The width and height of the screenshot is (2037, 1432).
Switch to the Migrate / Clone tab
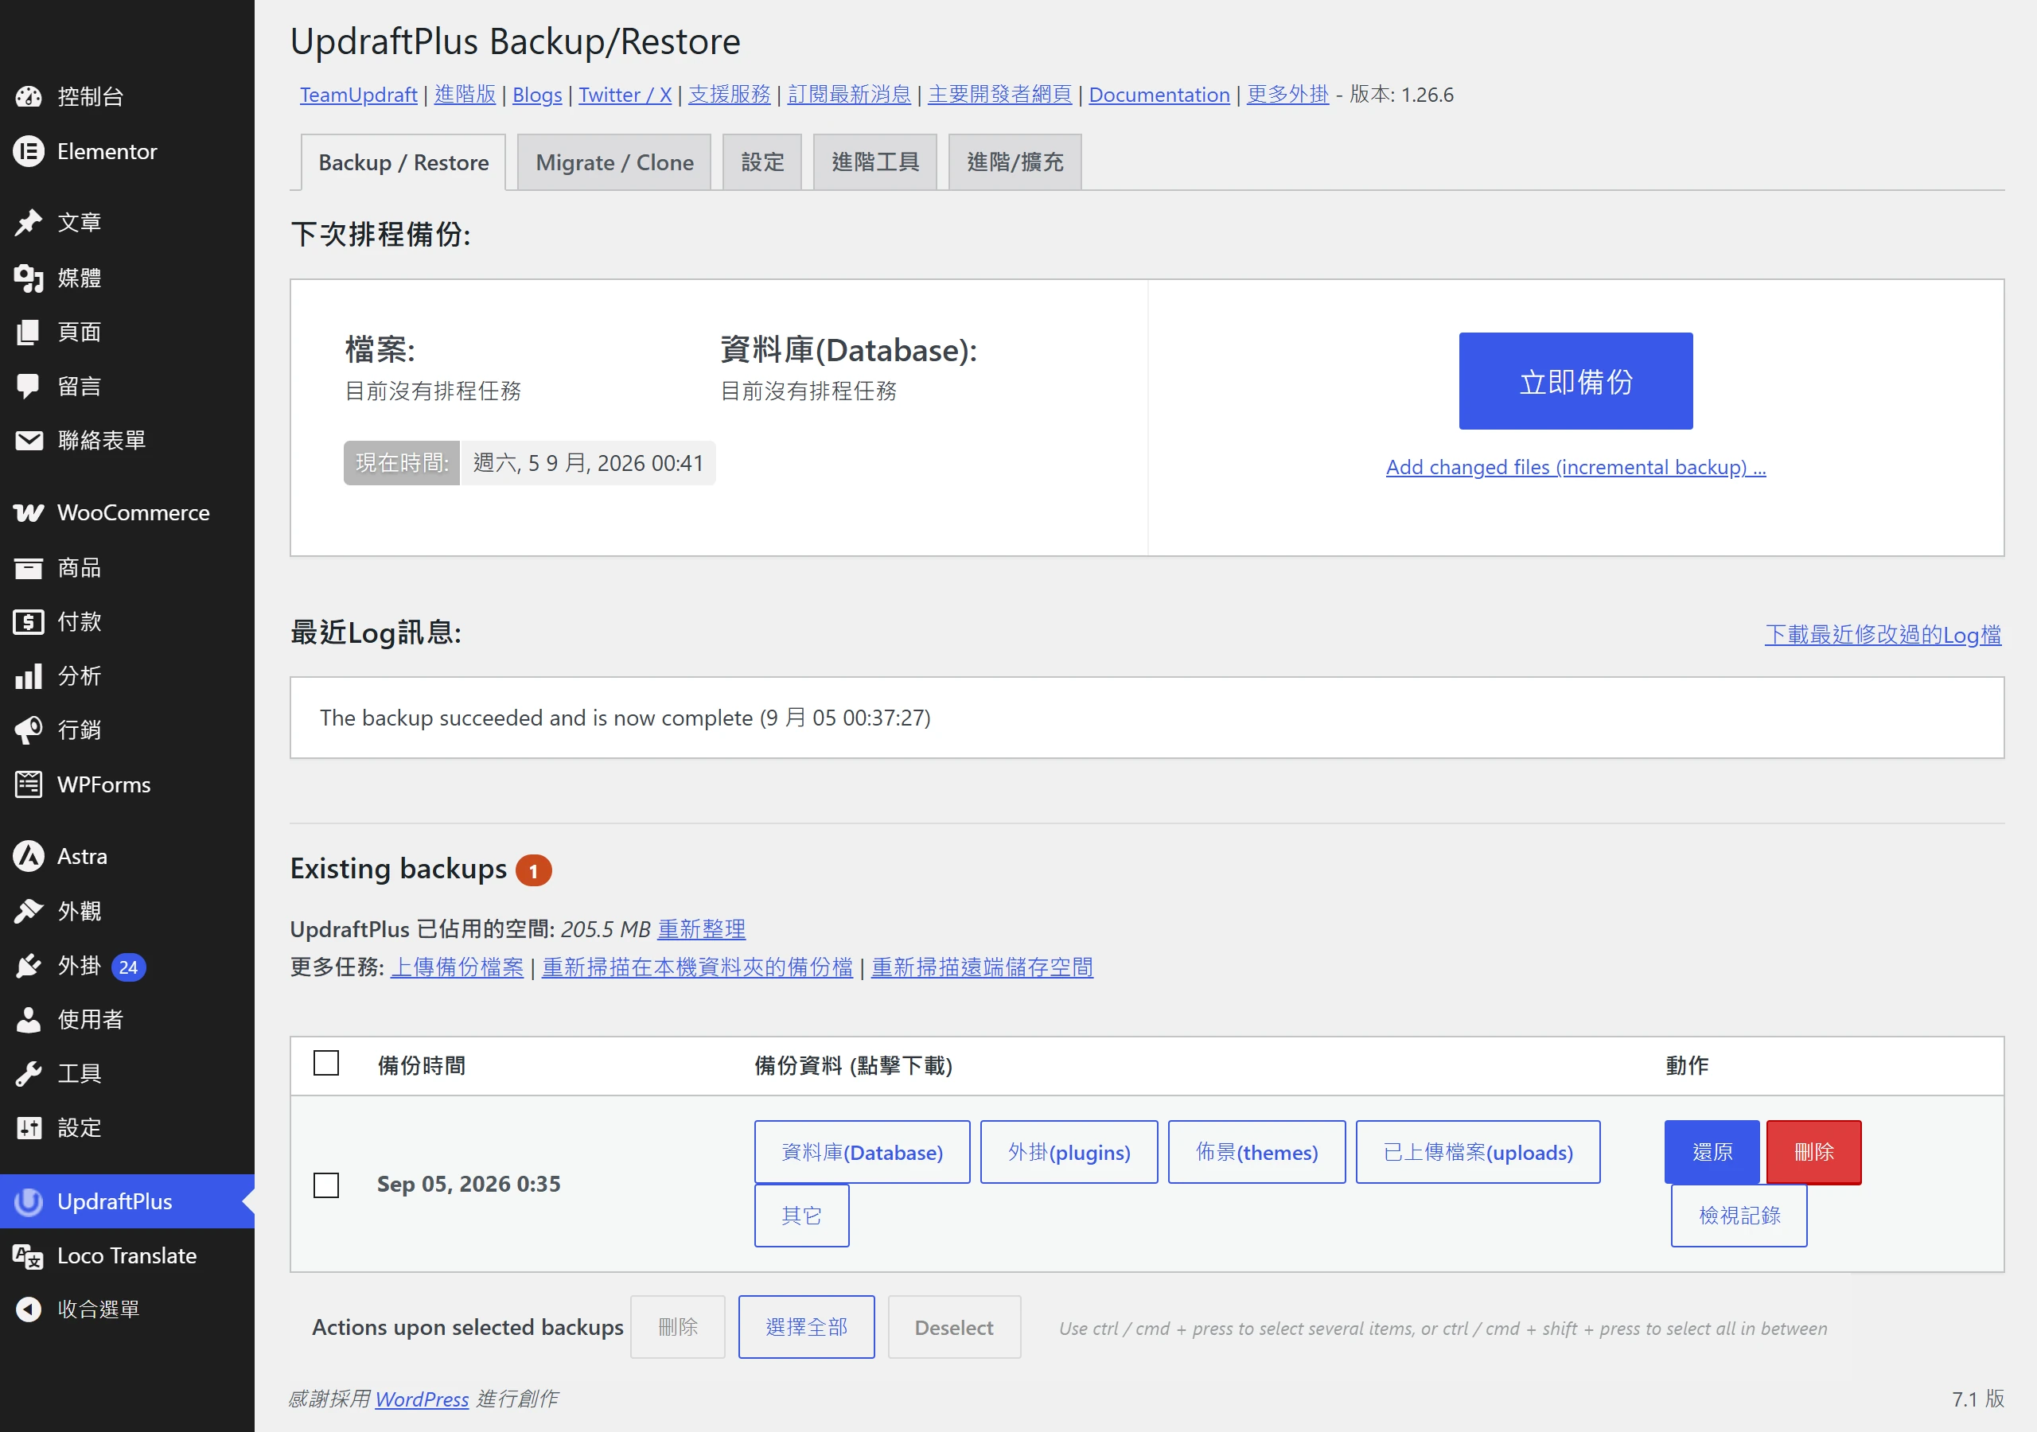pyautogui.click(x=614, y=162)
